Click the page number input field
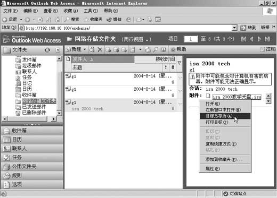The width and height of the screenshot is (277, 198). coord(191,39)
